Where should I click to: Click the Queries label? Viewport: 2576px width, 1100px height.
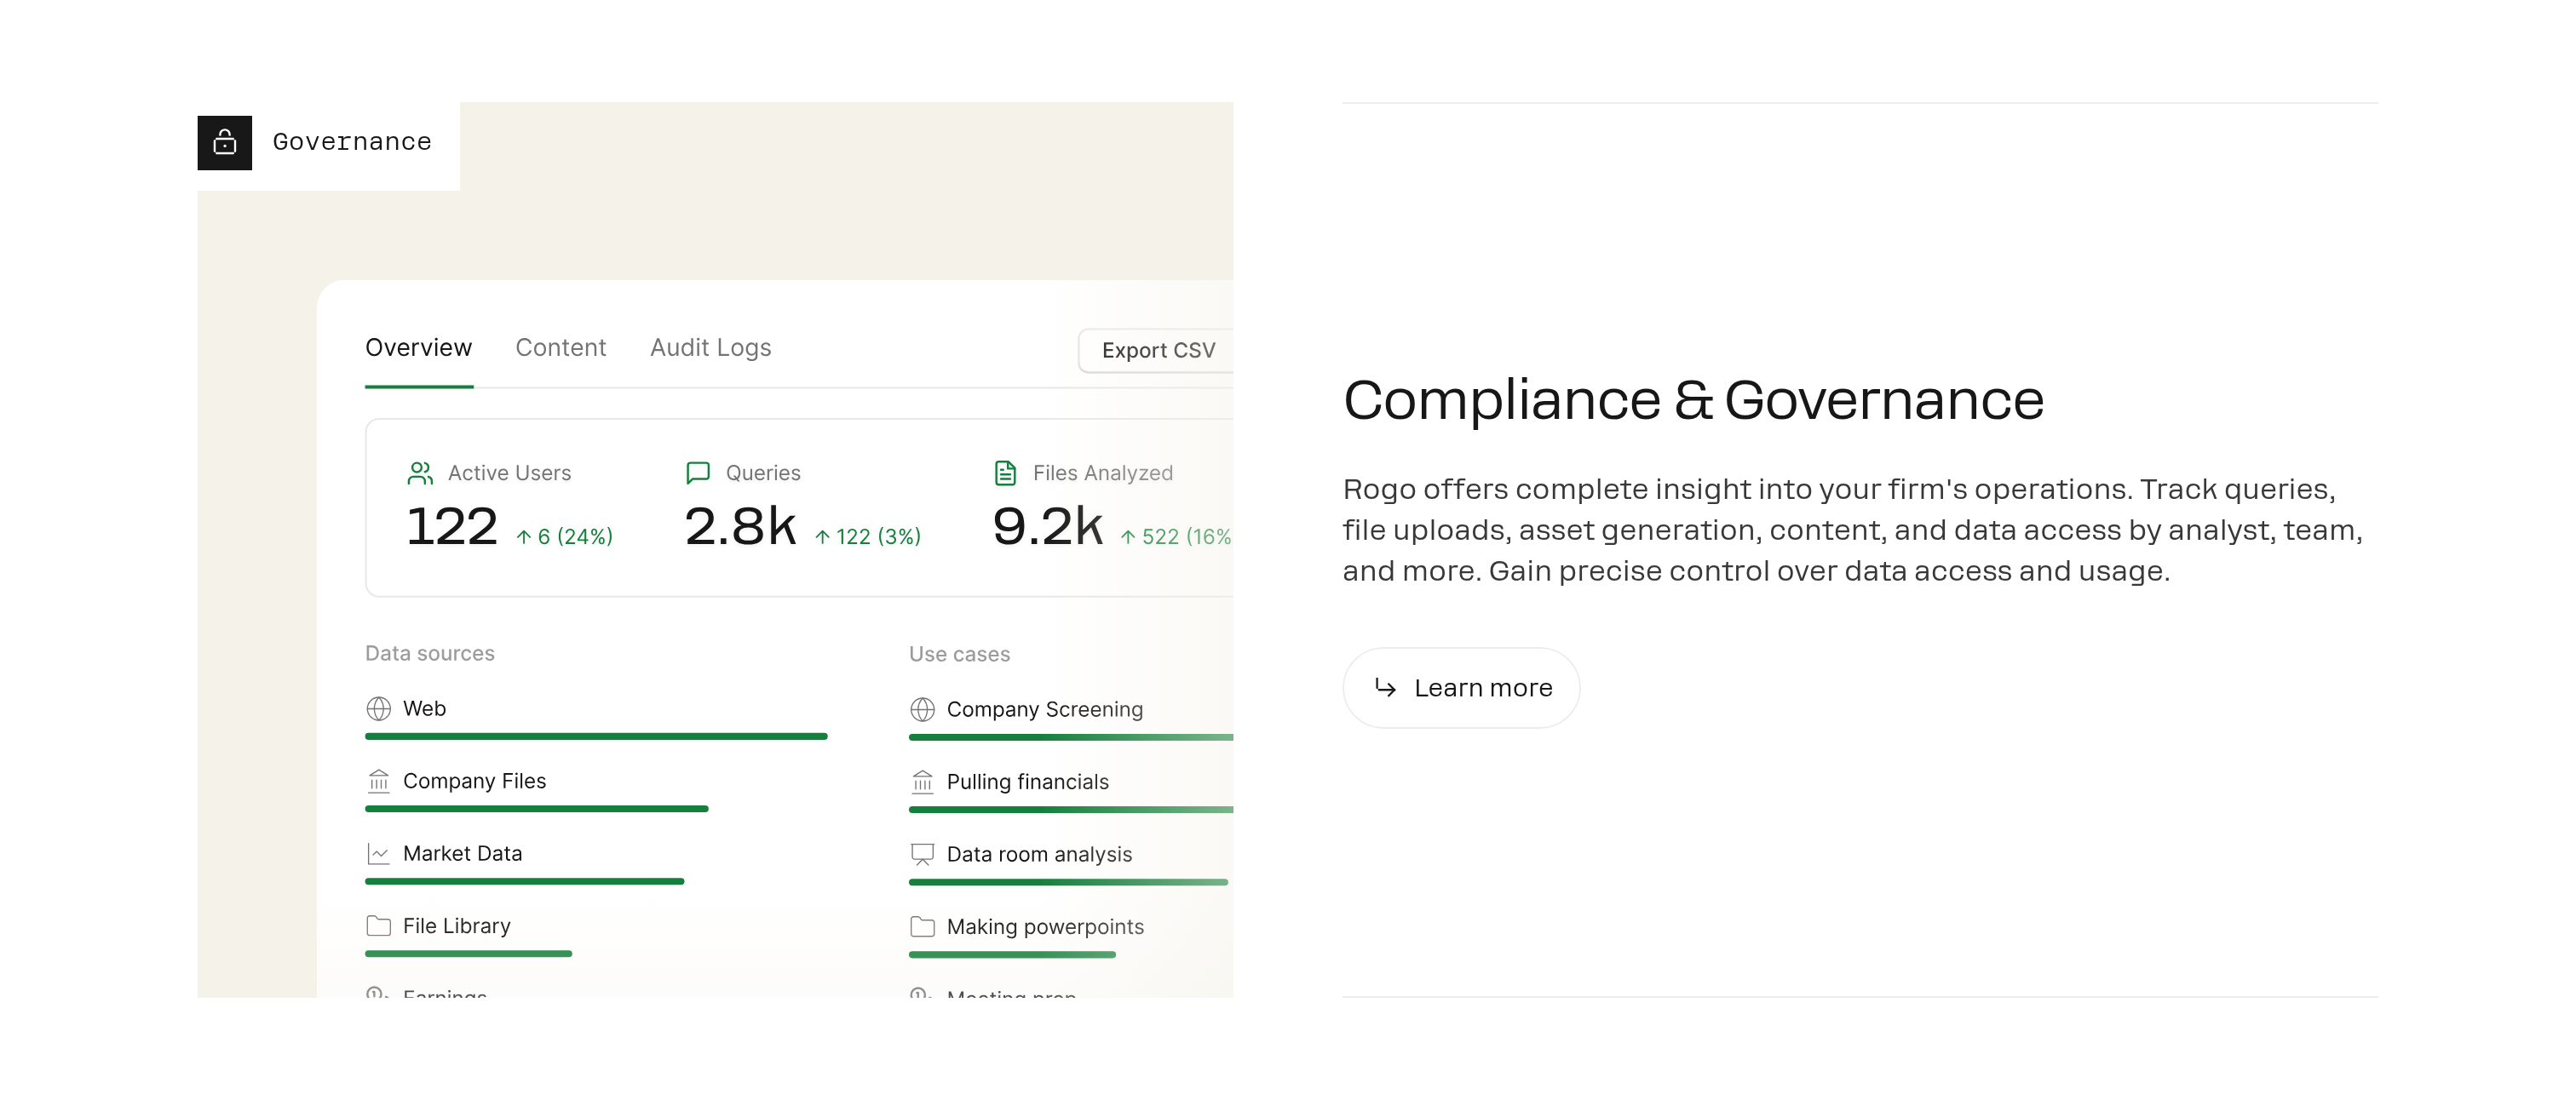(x=763, y=473)
